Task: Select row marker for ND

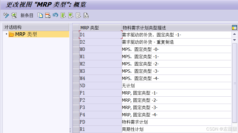Action: pos(76,86)
